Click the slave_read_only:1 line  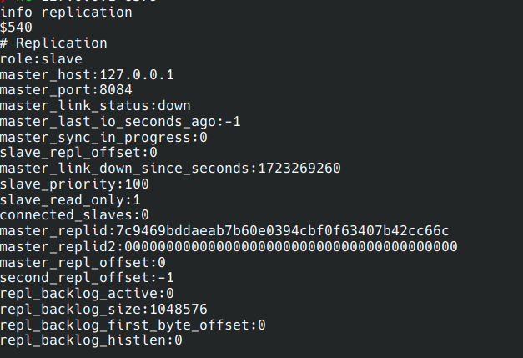pyautogui.click(x=70, y=199)
